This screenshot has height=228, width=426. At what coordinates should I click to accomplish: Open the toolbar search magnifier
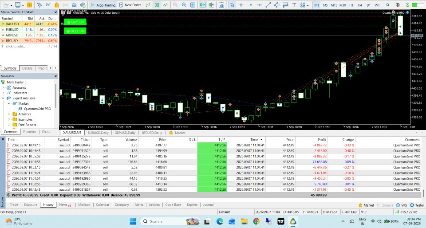[x=388, y=5]
